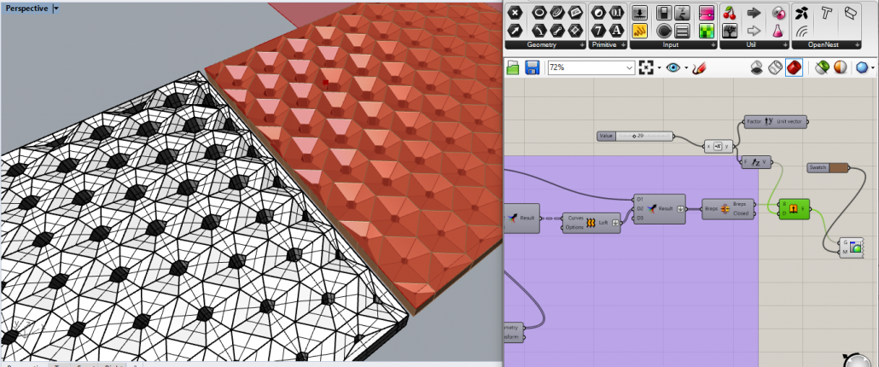Viewport: 879px width, 367px height.
Task: Click the Zoom Extents icon
Action: (x=648, y=67)
